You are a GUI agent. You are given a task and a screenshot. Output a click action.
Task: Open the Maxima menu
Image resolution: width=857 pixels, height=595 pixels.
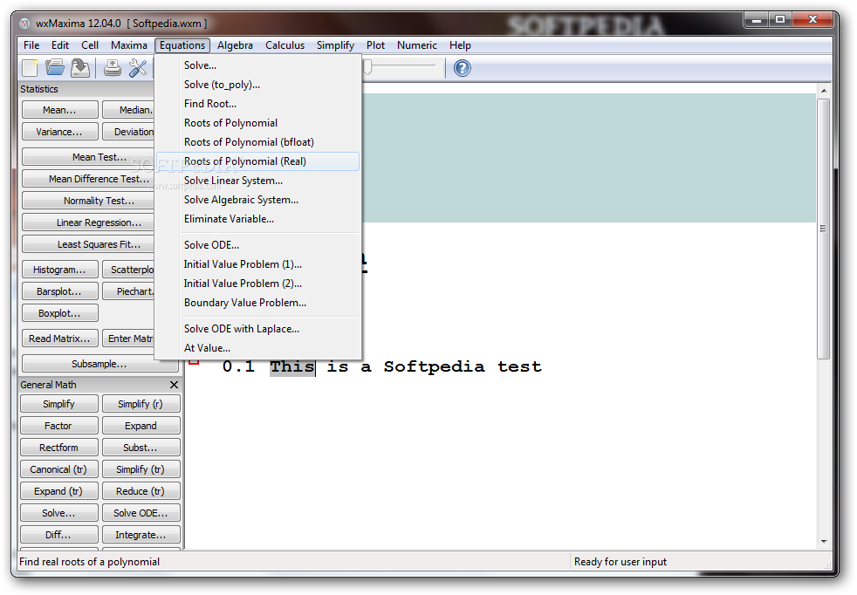tap(129, 45)
